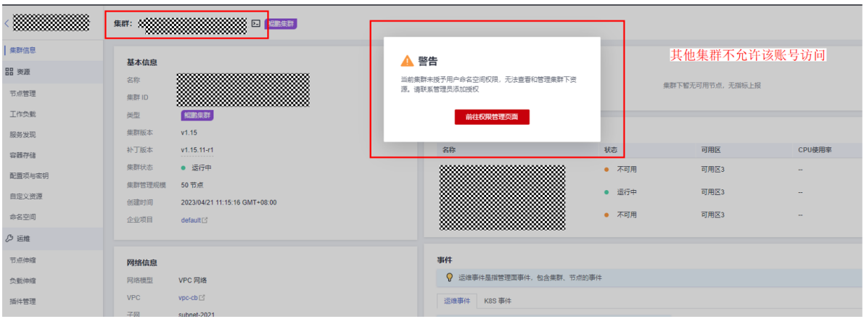The height and width of the screenshot is (319, 864).
Task: Click the creation time 2023/04/21 11:15:16 GMT+08:00
Action: click(x=229, y=202)
